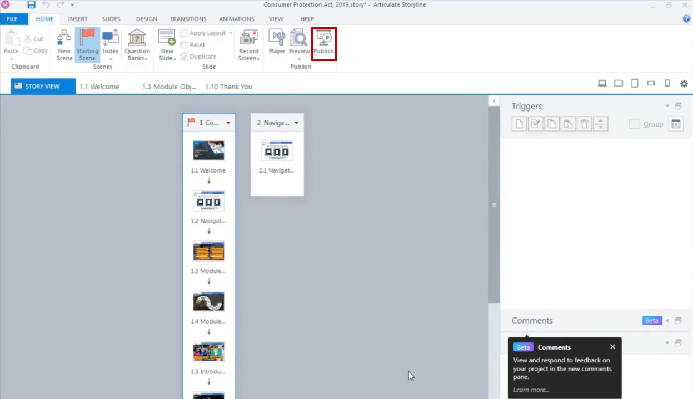Open the scene 1 dropdown arrow

(228, 123)
